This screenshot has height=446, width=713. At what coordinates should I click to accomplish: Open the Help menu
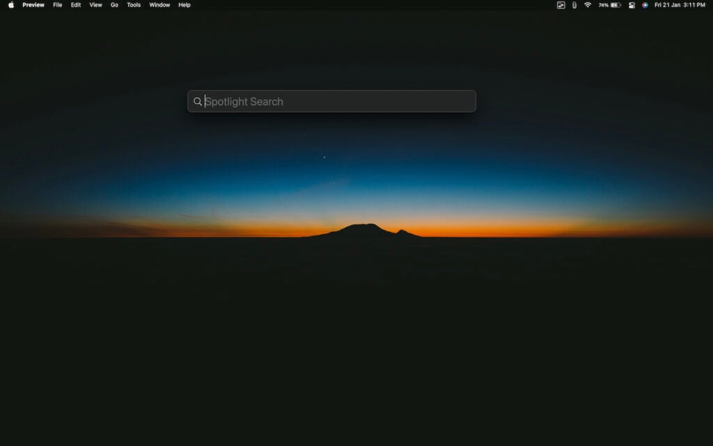184,5
